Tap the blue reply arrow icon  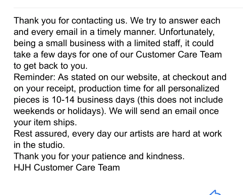click(x=215, y=193)
